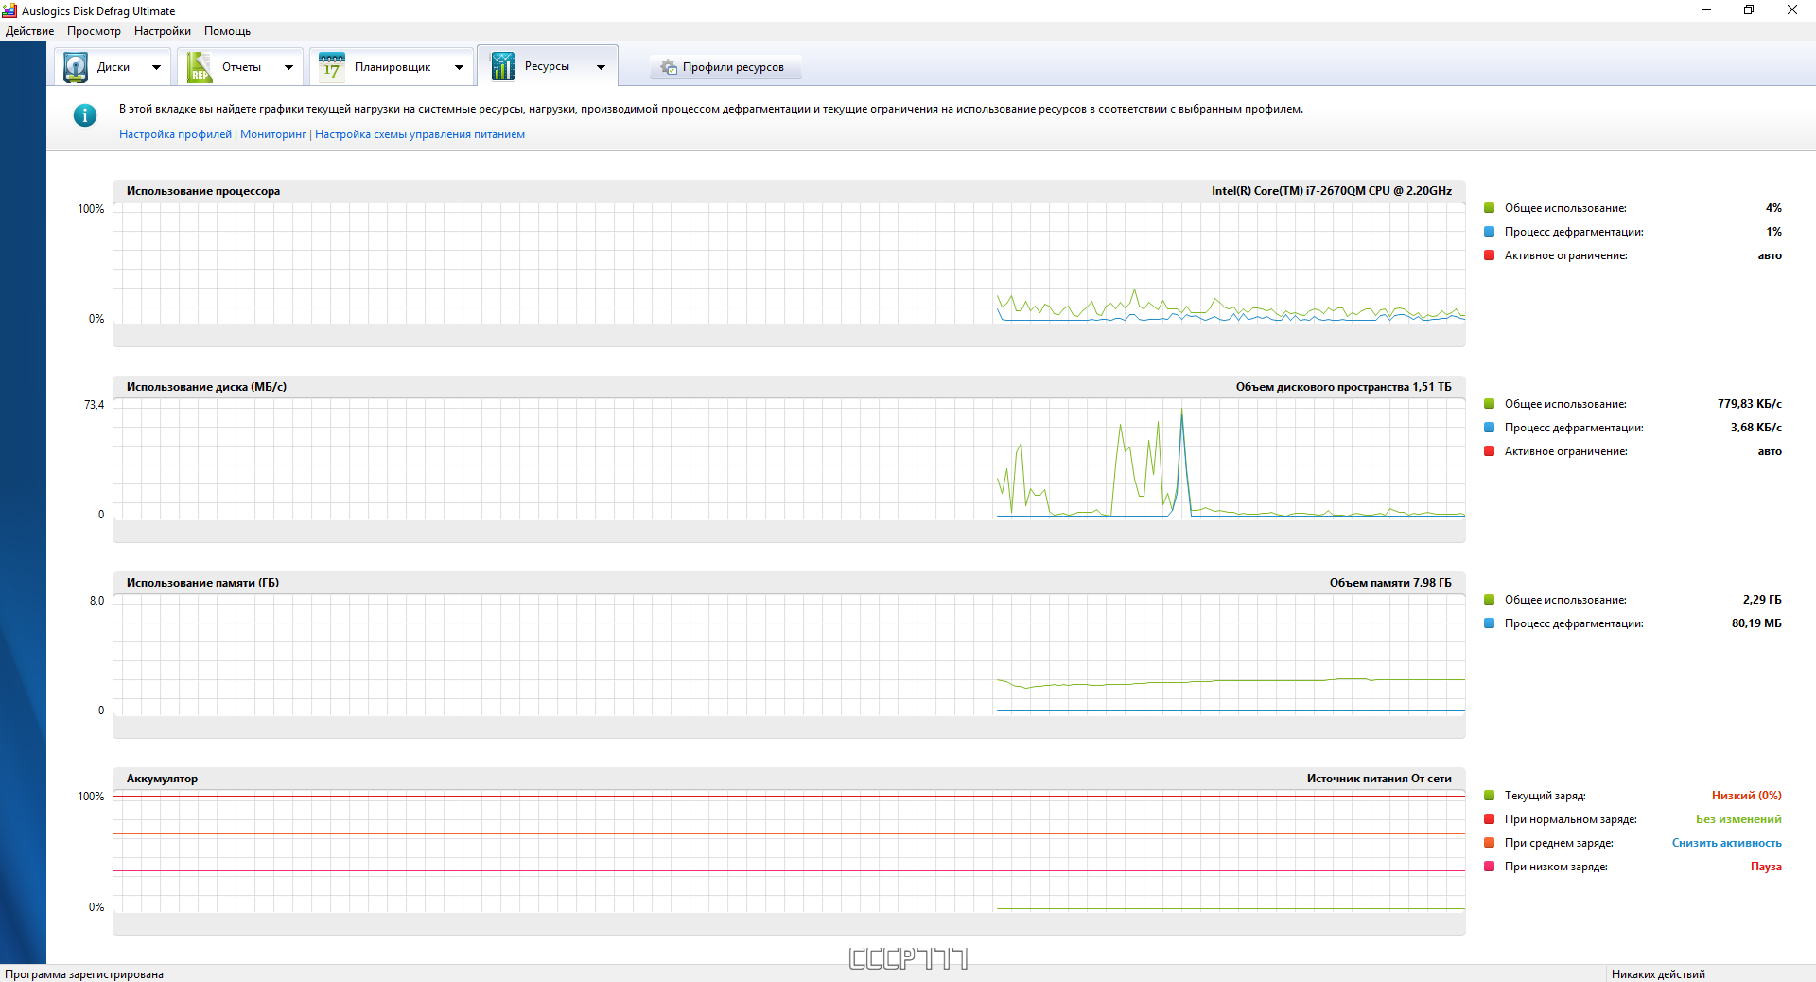Click the blue information icon
This screenshot has width=1816, height=982.
[x=85, y=115]
